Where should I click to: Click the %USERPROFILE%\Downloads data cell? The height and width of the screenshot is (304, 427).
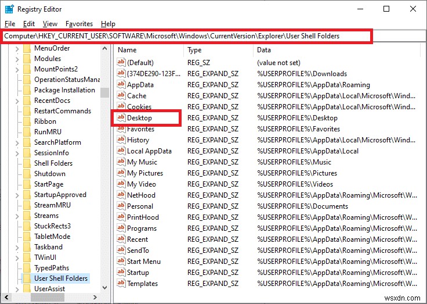coord(302,74)
